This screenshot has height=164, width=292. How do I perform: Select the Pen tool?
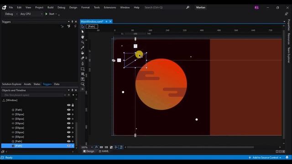(x=83, y=64)
